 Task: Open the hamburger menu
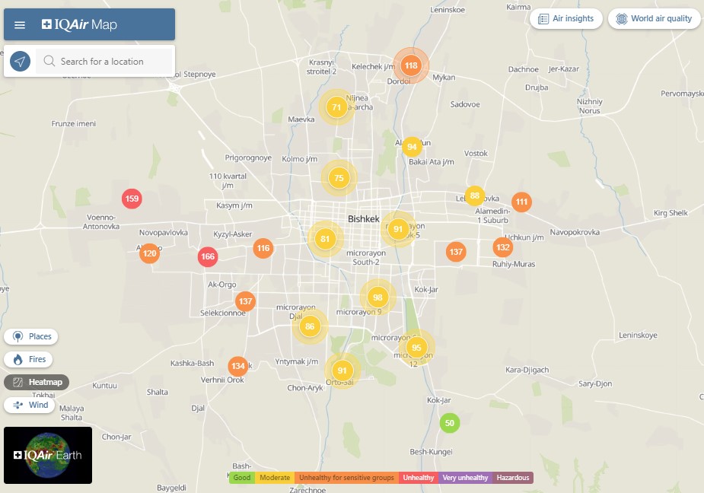(20, 25)
